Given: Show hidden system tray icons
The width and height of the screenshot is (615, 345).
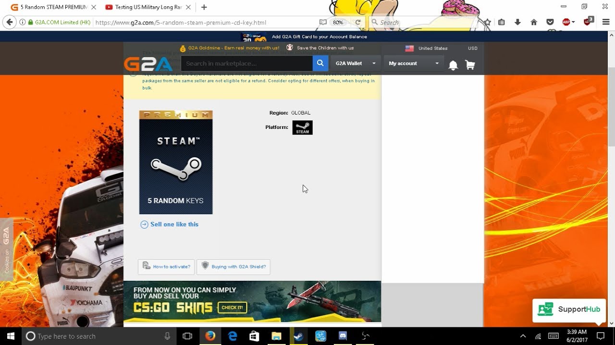Looking at the screenshot, I should [523, 336].
